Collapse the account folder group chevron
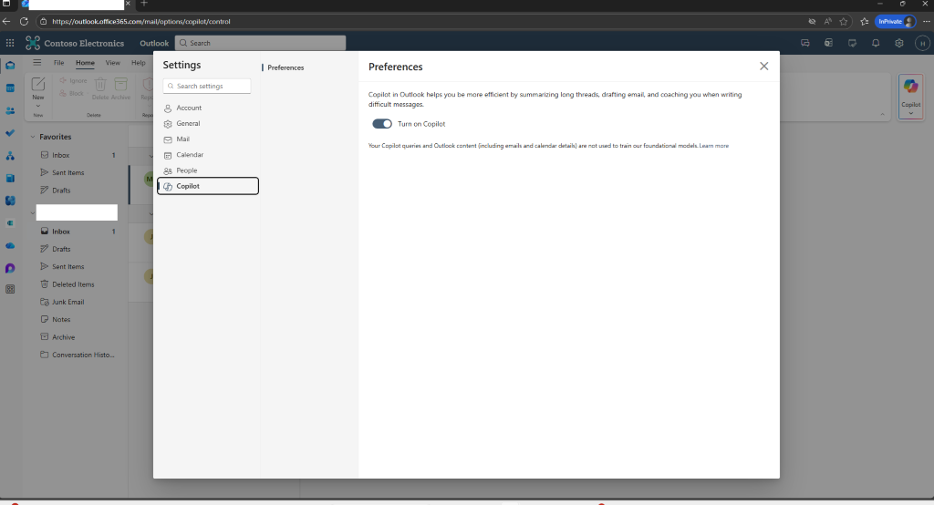Image resolution: width=934 pixels, height=505 pixels. tap(33, 213)
